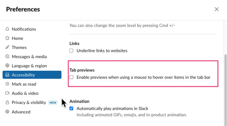Uncheck Automatically play animations in Slack
227x126 pixels.
[x=71, y=108]
